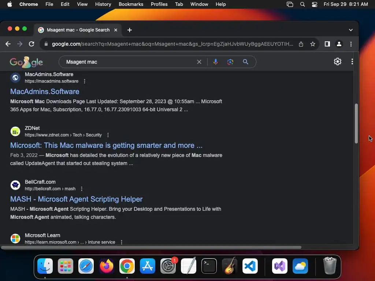Click the horizontal page scrollbar
This screenshot has width=375, height=281.
pyautogui.click(x=151, y=247)
